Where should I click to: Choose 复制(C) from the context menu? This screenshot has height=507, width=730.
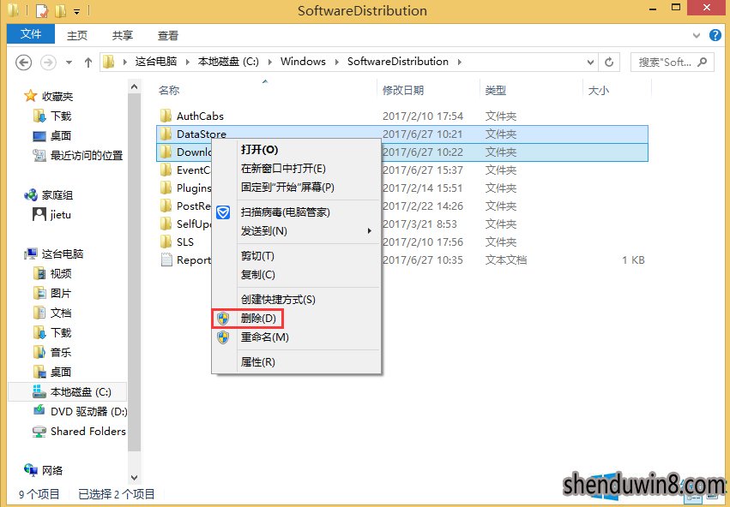click(x=297, y=275)
